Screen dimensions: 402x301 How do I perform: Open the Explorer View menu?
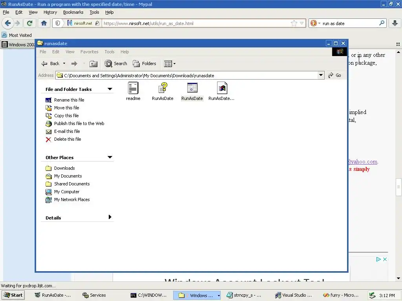(x=70, y=52)
